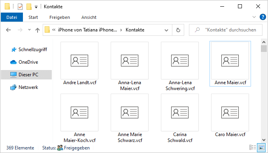Click the Kontakte search field
Viewport: 268px width, 153px height.
226,30
